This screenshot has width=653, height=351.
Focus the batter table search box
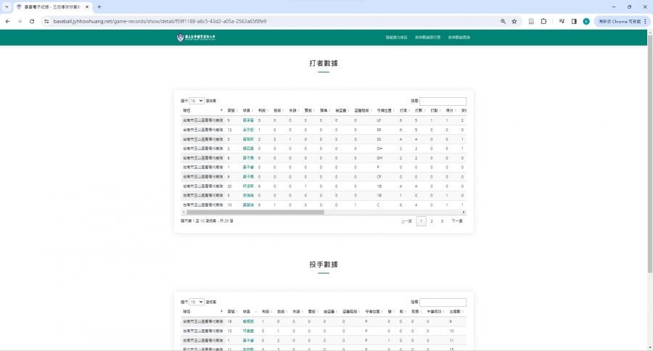click(443, 102)
